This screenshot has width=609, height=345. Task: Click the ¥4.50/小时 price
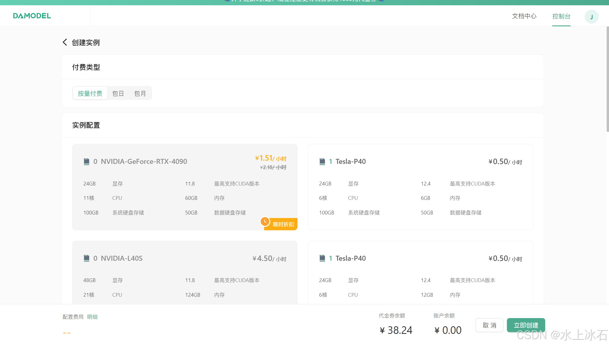pos(269,259)
